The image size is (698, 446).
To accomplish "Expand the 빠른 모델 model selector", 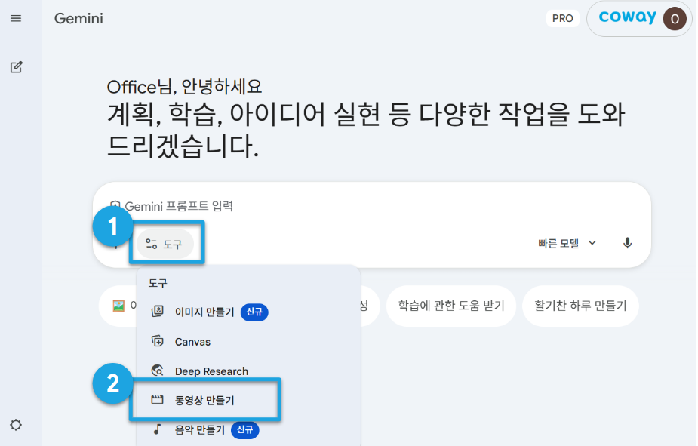I will [567, 244].
